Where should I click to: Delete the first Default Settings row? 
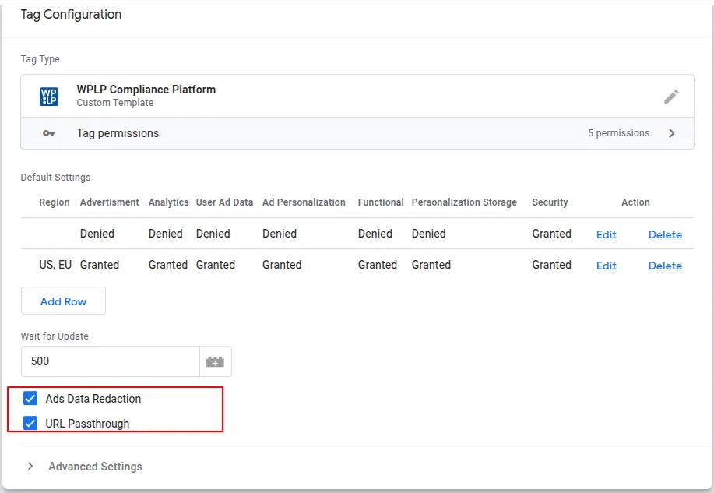[x=664, y=234]
